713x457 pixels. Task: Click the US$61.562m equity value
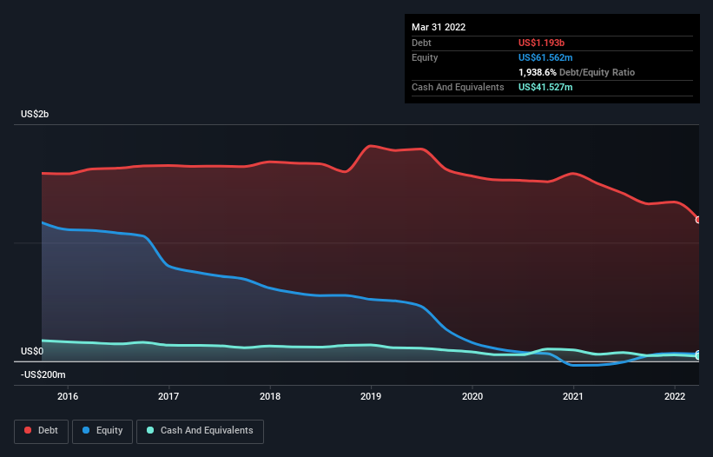click(x=545, y=57)
